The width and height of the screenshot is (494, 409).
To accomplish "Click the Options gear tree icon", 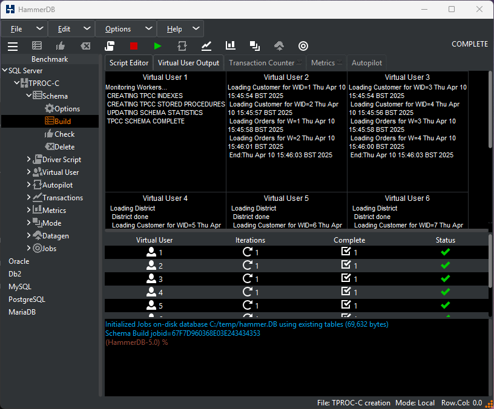I will 50,109.
